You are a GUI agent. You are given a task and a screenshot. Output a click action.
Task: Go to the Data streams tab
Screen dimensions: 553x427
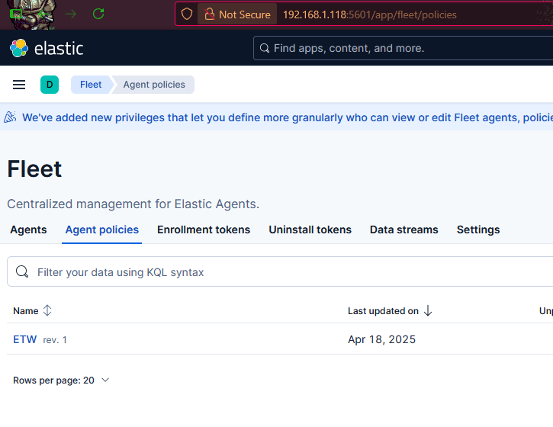pyautogui.click(x=403, y=230)
